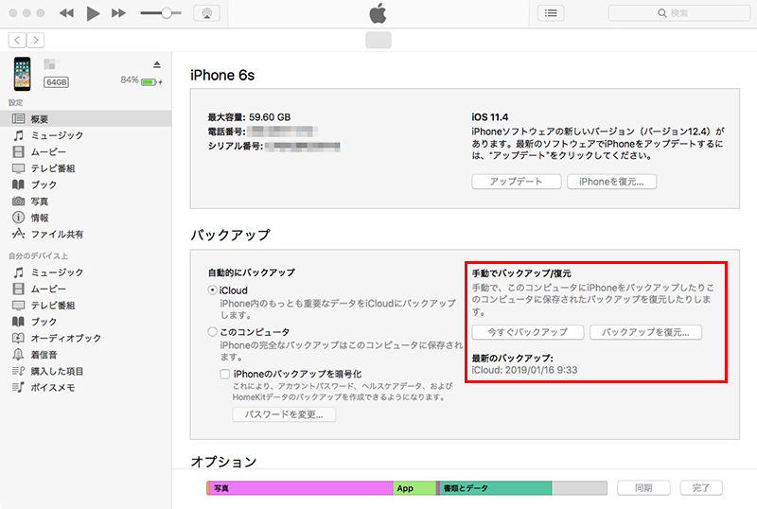The width and height of the screenshot is (757, 509).
Task: Select ボイスメモ in the sidebar
Action: (x=85, y=387)
